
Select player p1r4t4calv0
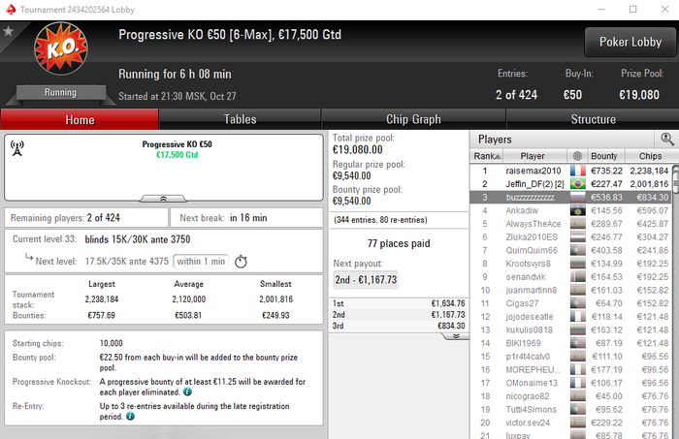pyautogui.click(x=528, y=357)
